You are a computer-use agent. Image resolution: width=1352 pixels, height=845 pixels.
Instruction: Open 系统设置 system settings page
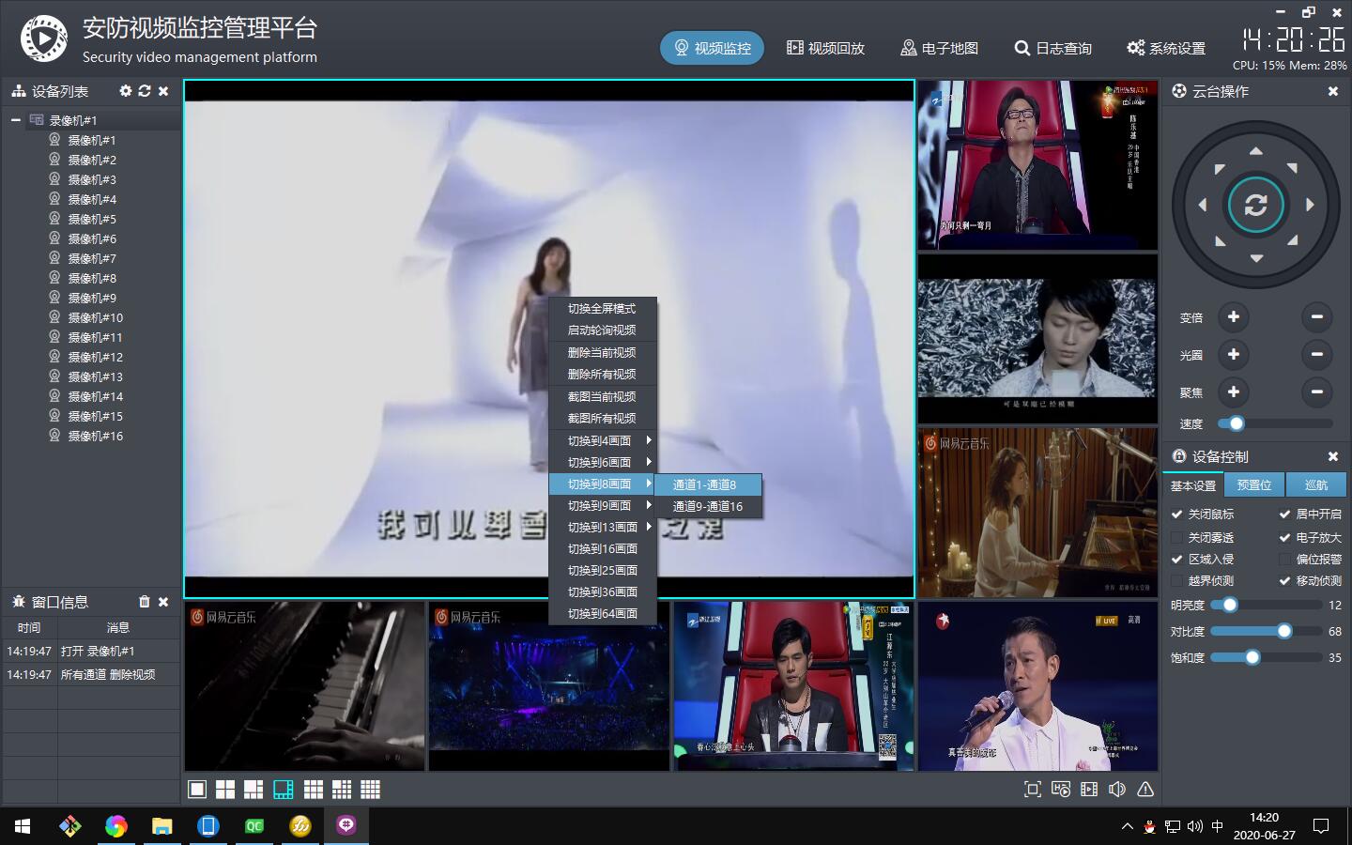1166,48
